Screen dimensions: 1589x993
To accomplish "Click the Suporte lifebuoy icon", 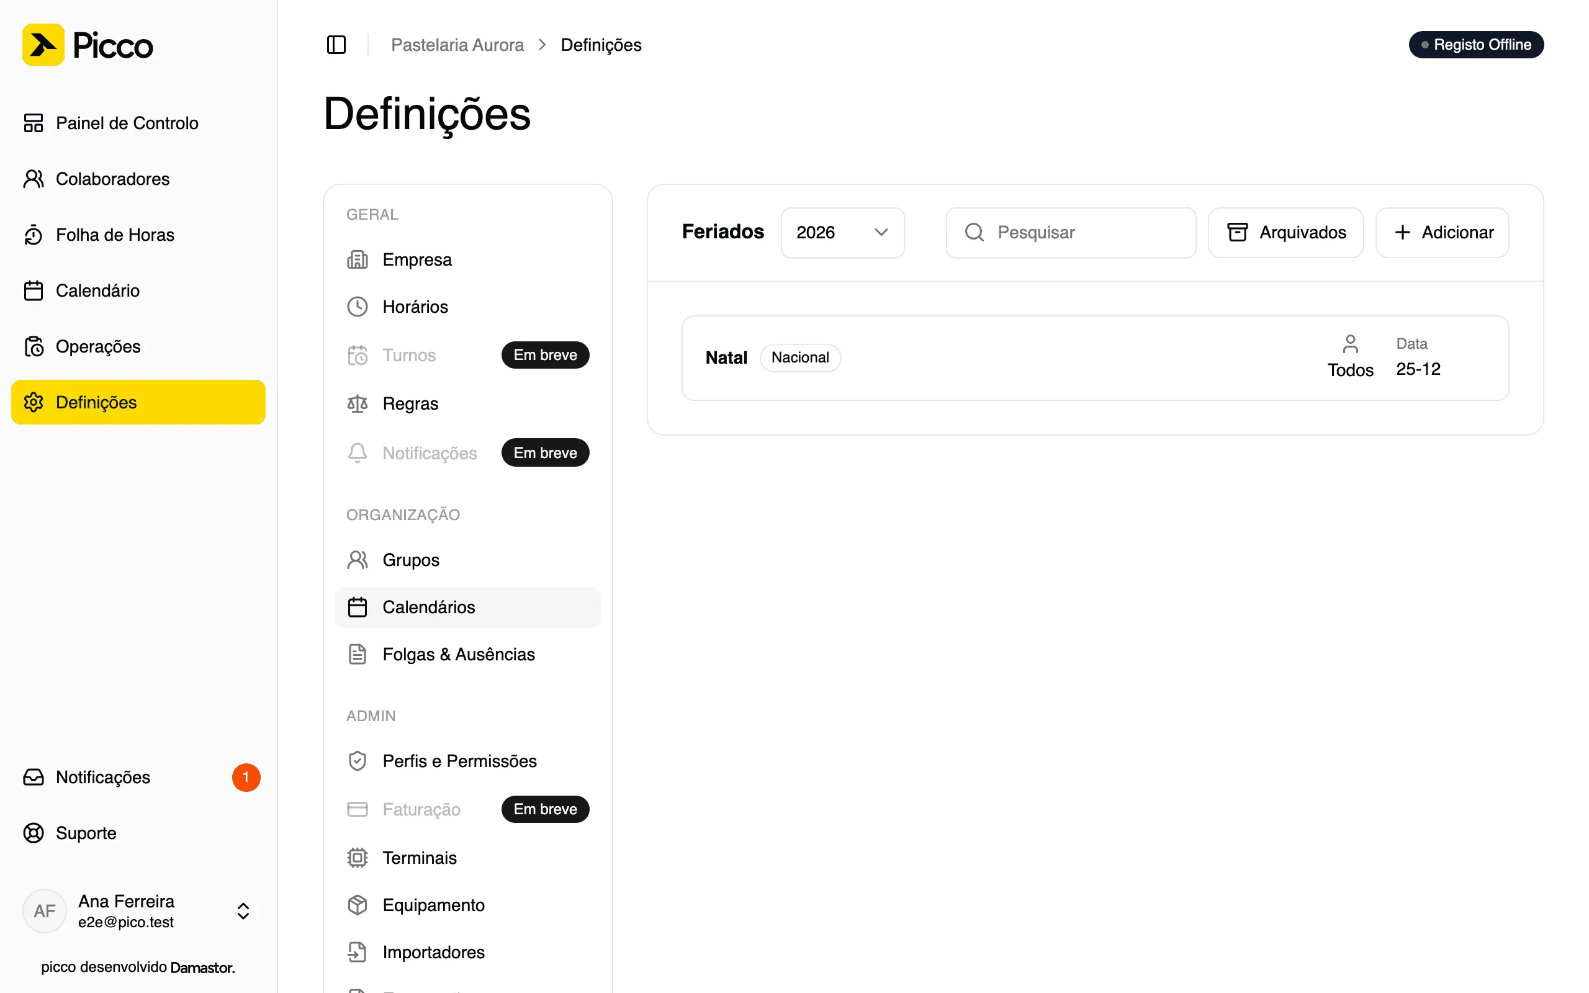I will (x=34, y=833).
